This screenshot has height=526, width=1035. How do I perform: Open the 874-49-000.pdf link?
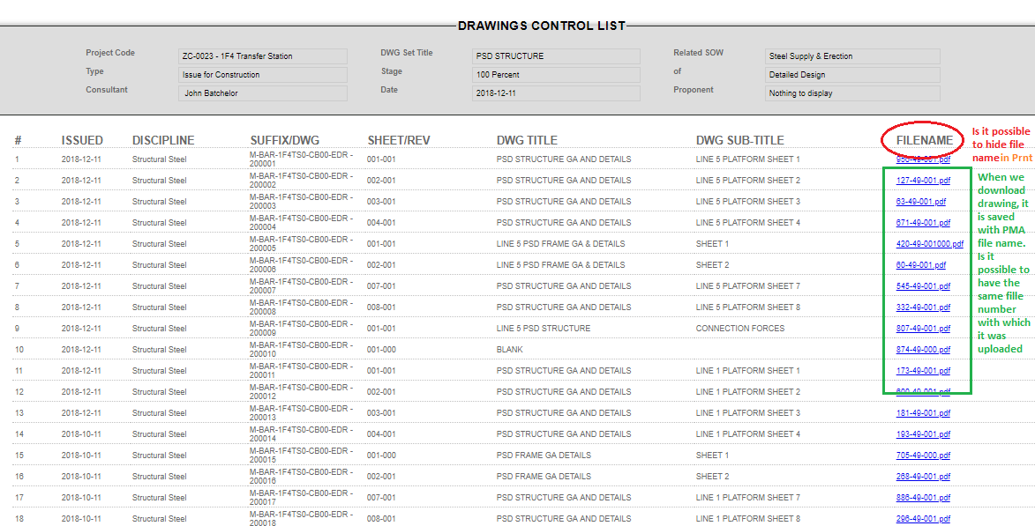tap(923, 350)
